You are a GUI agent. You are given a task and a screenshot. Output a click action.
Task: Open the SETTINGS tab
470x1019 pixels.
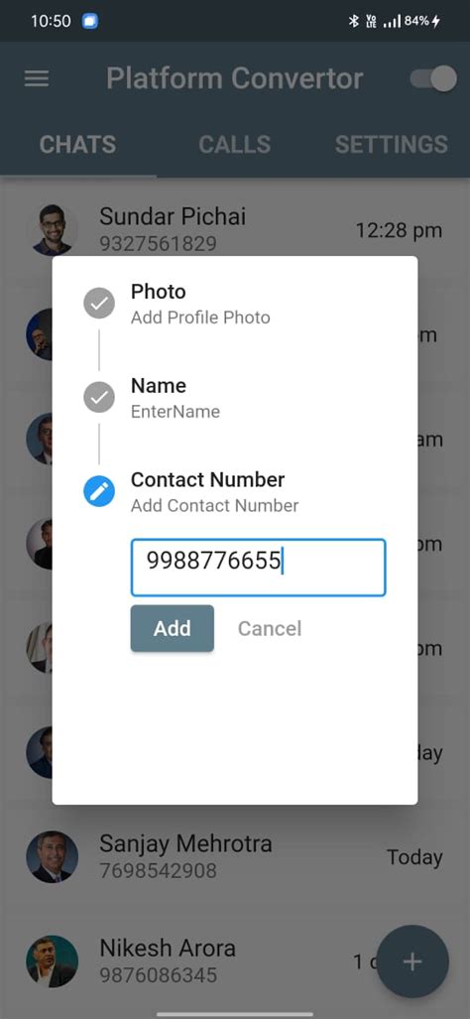coord(392,144)
